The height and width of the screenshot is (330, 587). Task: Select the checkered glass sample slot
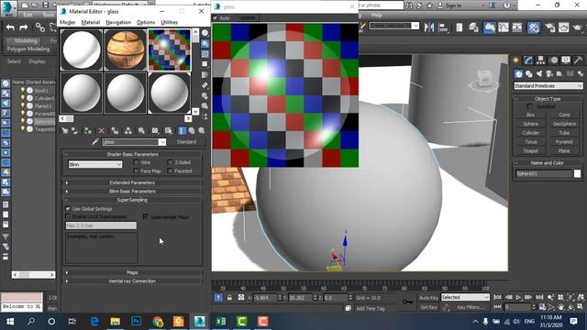169,50
